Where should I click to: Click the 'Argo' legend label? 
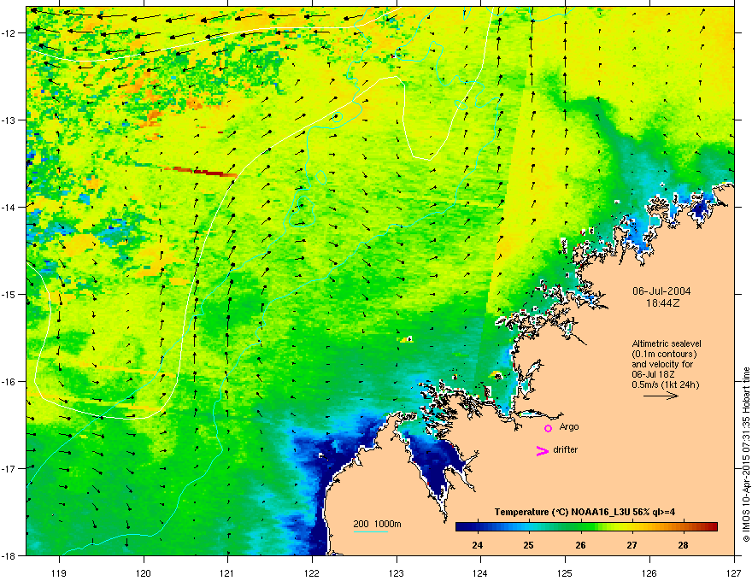click(x=569, y=426)
